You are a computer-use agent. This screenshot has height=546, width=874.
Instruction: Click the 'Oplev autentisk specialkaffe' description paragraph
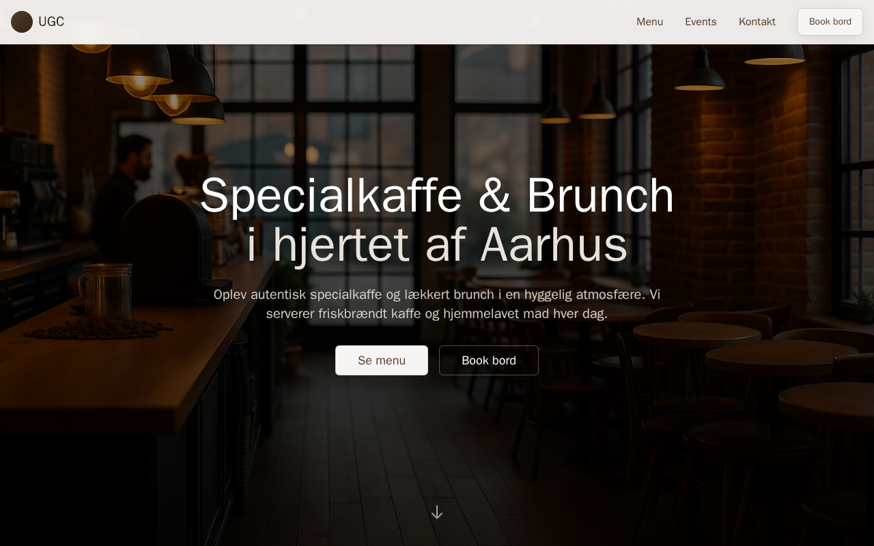(x=437, y=304)
